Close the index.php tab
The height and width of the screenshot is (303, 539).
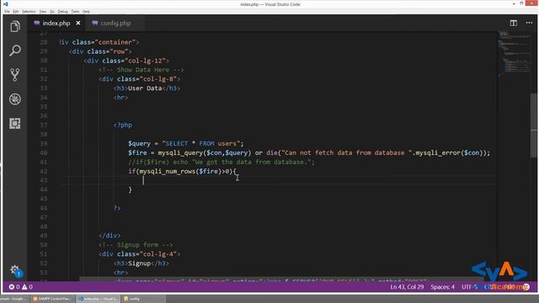click(x=78, y=23)
